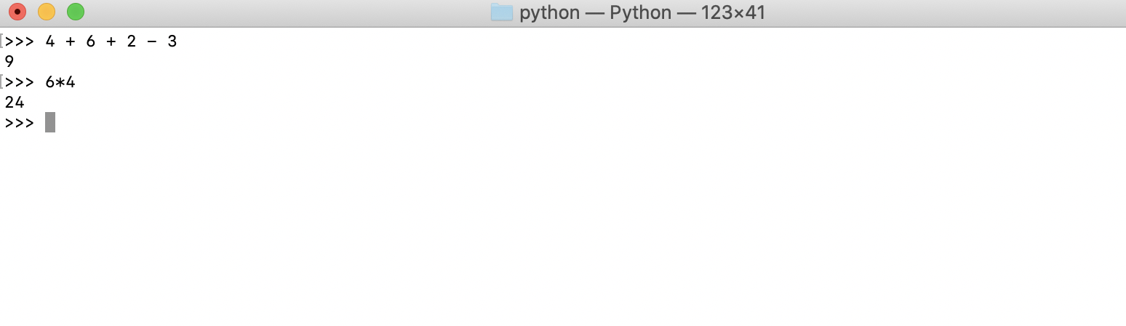1126x326 pixels.
Task: Click the number 3 ending the first expression
Action: point(172,41)
